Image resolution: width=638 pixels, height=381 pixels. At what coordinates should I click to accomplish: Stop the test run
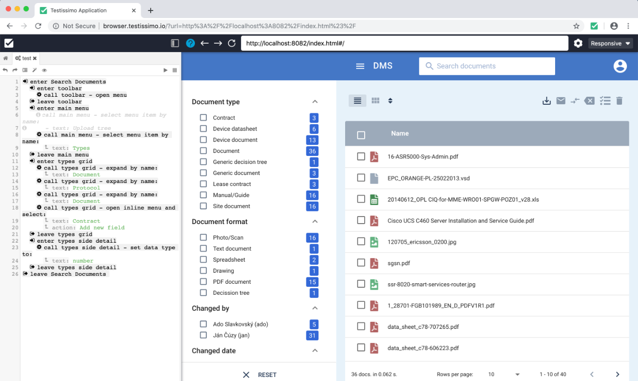coord(175,70)
